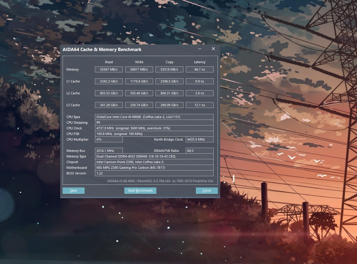The height and width of the screenshot is (264, 357).
Task: Click the North Bridge Clock label
Action: [169, 139]
